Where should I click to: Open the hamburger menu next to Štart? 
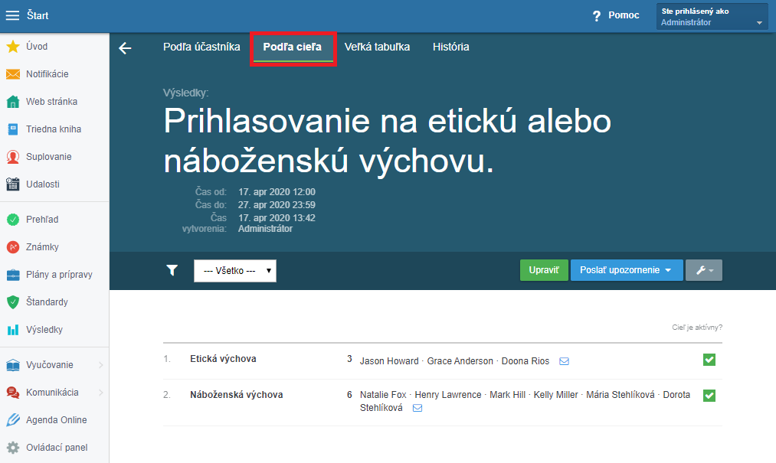[x=12, y=15]
